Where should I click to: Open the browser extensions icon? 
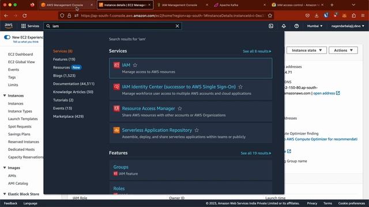click(x=353, y=16)
